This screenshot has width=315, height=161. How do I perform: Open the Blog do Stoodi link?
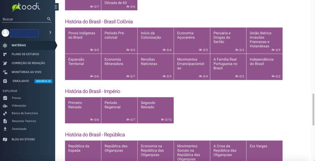[x=23, y=139]
